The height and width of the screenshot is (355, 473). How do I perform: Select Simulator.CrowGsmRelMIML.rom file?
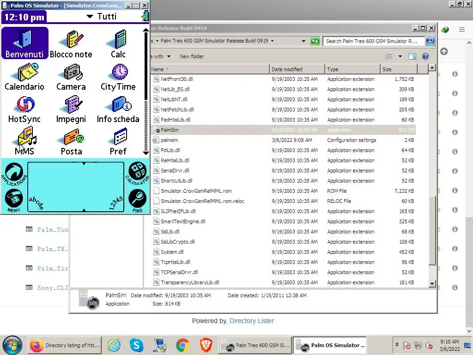tap(283, 191)
